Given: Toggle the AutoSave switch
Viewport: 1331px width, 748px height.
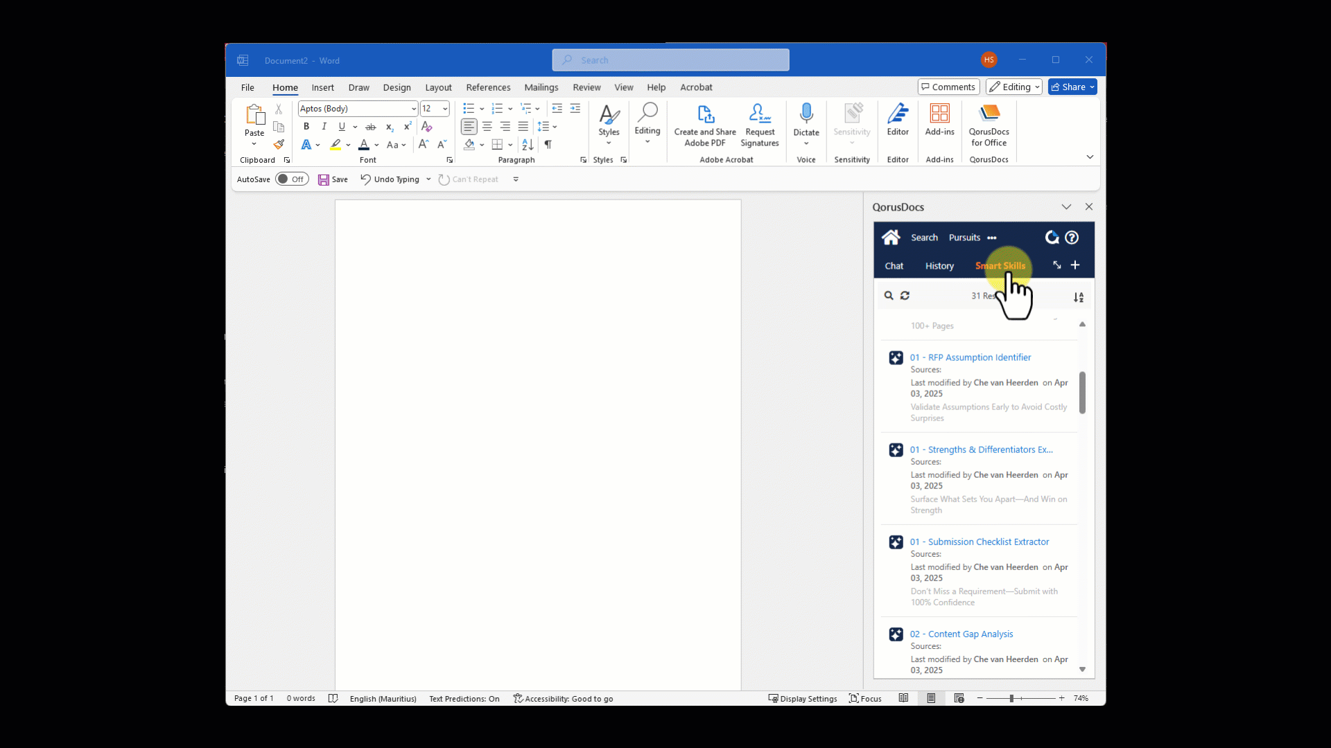Looking at the screenshot, I should [292, 179].
